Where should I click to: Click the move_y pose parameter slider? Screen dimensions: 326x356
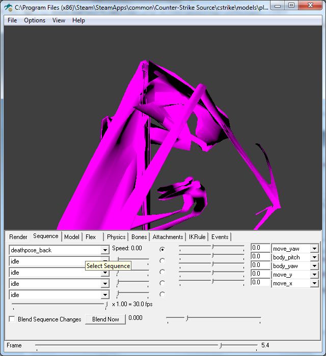[x=212, y=273]
